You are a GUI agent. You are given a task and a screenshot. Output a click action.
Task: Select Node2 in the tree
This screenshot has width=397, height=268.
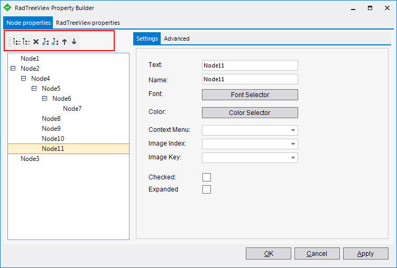click(x=30, y=69)
